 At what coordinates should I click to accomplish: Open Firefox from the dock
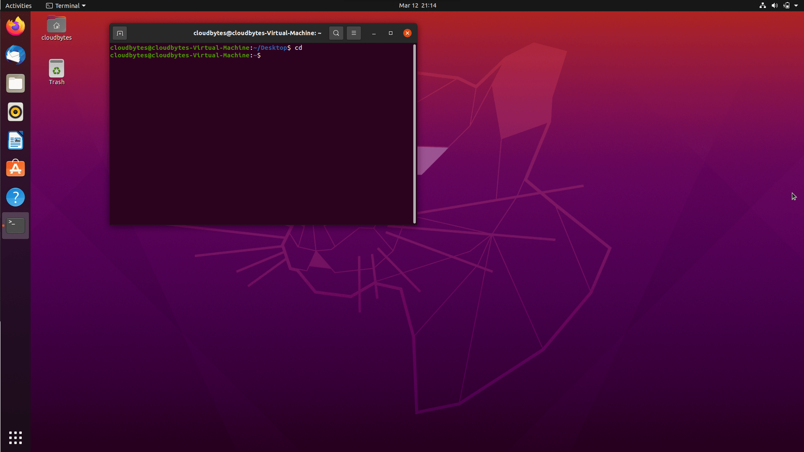(15, 26)
